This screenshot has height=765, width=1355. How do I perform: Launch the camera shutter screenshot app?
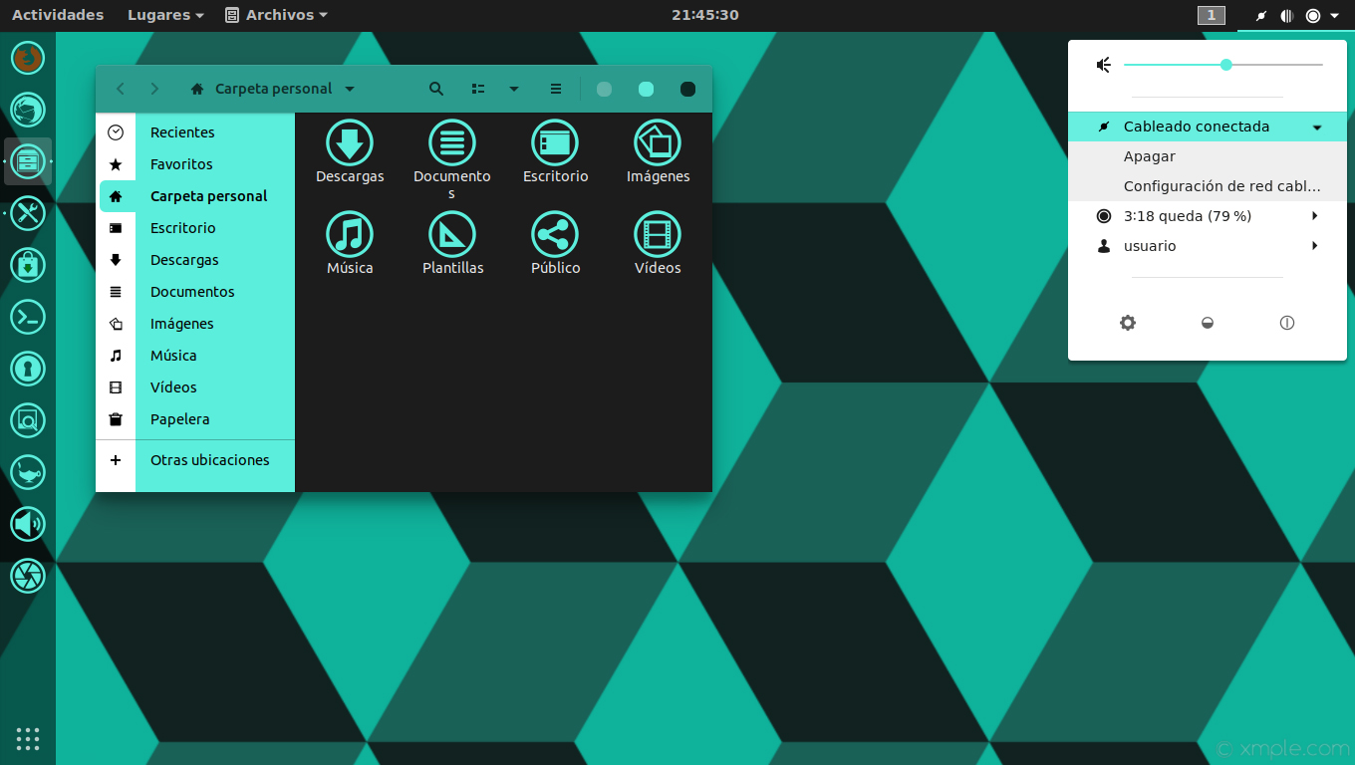[28, 576]
